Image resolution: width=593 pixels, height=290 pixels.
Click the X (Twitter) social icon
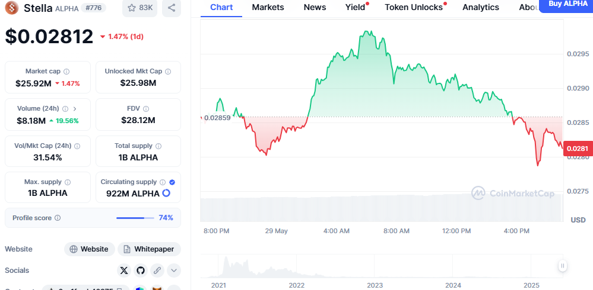[x=123, y=270]
